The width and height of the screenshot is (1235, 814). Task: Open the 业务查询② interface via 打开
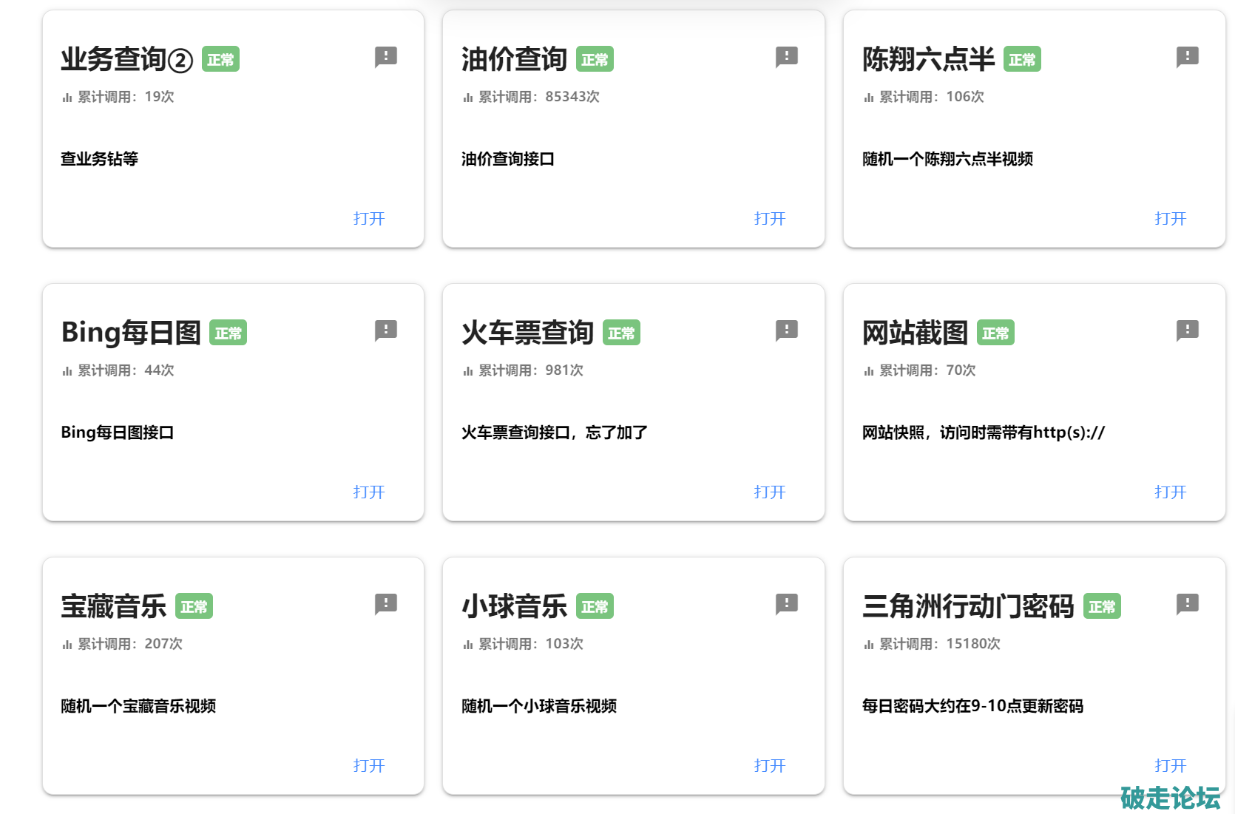point(369,219)
